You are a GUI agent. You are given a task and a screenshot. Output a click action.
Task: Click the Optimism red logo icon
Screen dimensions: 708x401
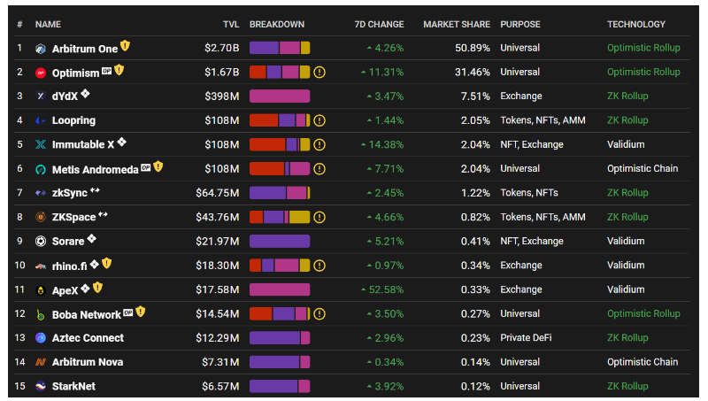[41, 73]
